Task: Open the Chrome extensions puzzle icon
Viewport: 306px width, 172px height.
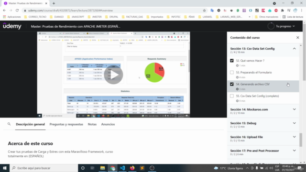Action: [x=283, y=11]
